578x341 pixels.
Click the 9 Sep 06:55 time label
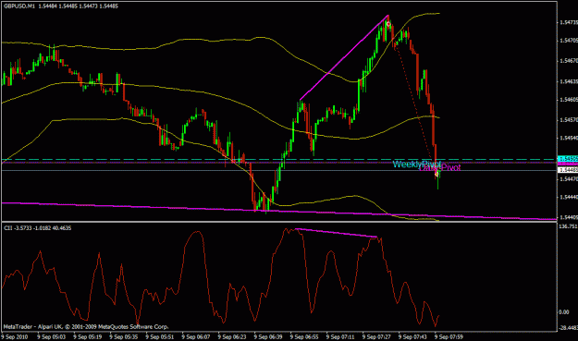click(304, 337)
